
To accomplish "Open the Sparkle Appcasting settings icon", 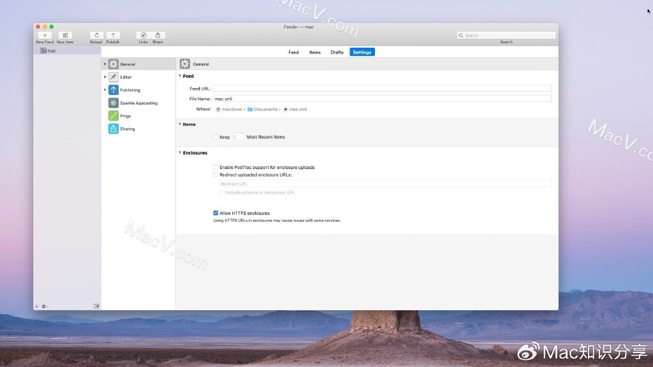I will tap(112, 103).
